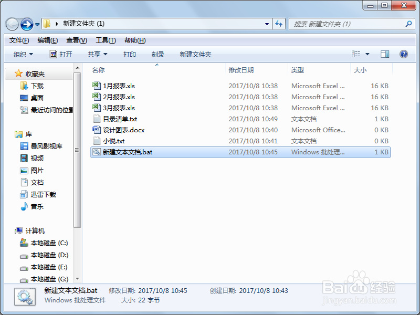Screen dimensions: 420x315
Task: Select the 新建文本文档.bat batch file icon
Action: pos(97,152)
